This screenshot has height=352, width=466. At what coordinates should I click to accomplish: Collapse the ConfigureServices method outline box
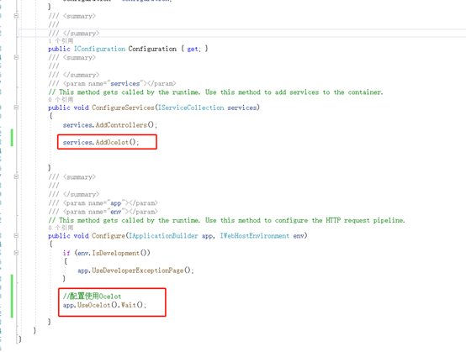(x=16, y=108)
